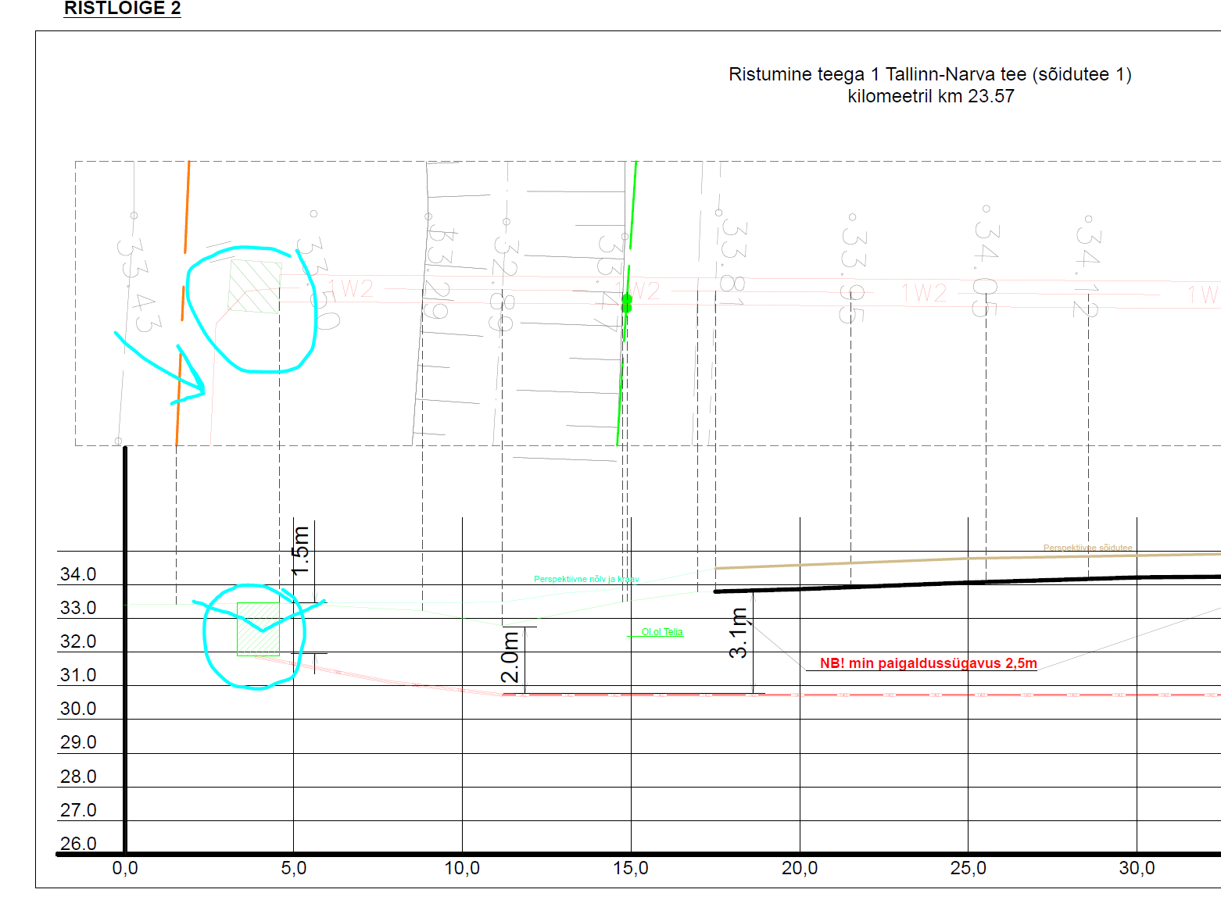Select the green Ol.ol Telia label
The width and height of the screenshot is (1221, 918).
click(661, 632)
